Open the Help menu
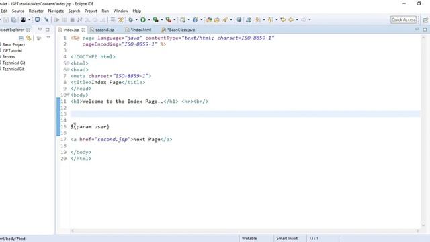The width and height of the screenshot is (430, 242). (x=137, y=11)
